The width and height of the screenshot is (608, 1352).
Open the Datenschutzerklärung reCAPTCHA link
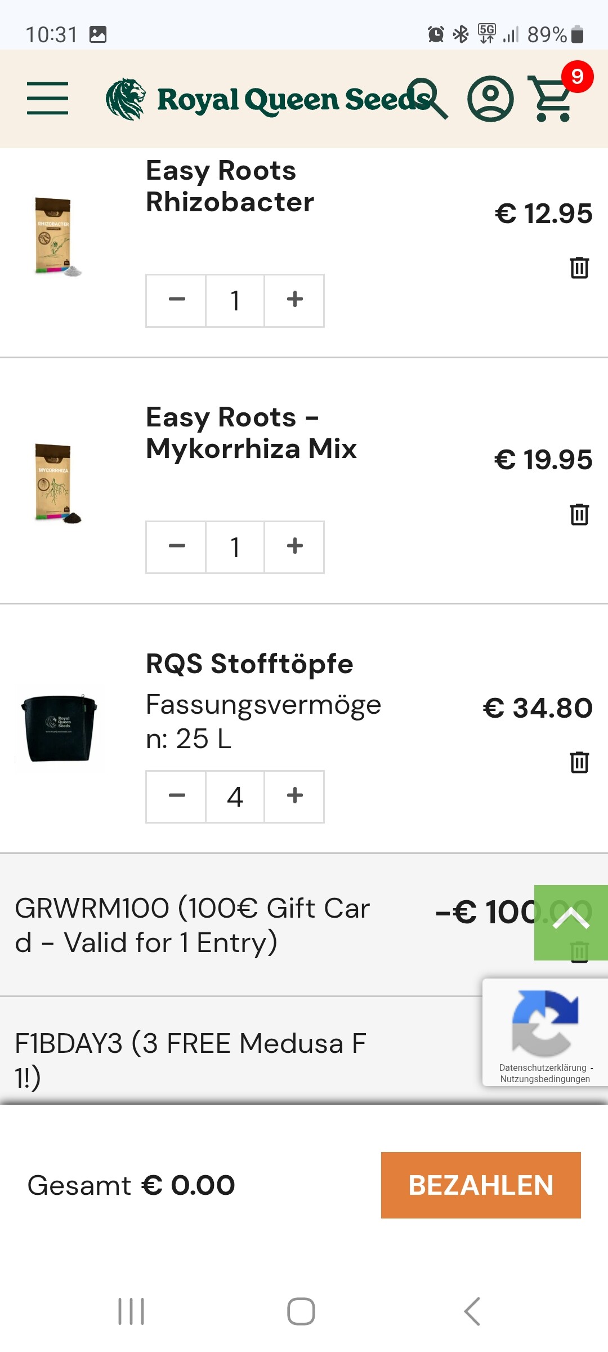[x=543, y=1068]
